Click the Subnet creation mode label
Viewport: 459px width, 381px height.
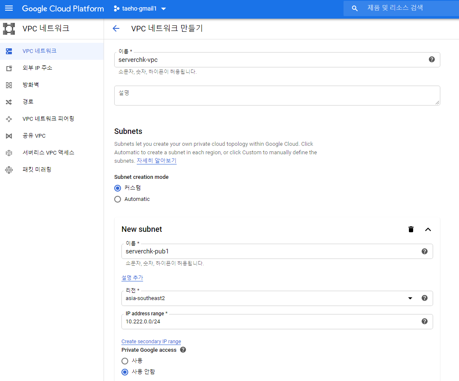pos(141,177)
